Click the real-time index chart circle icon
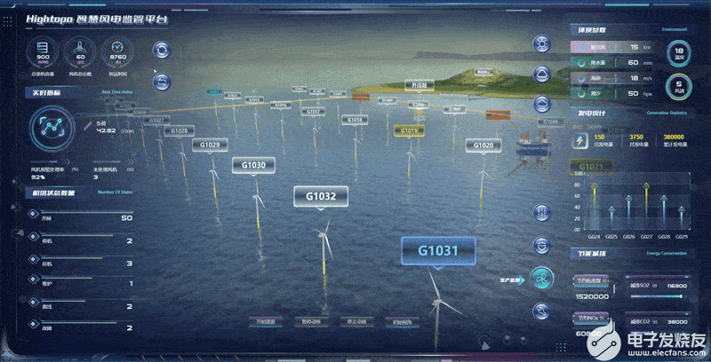Screen dimensions: 711x362 click(x=52, y=128)
